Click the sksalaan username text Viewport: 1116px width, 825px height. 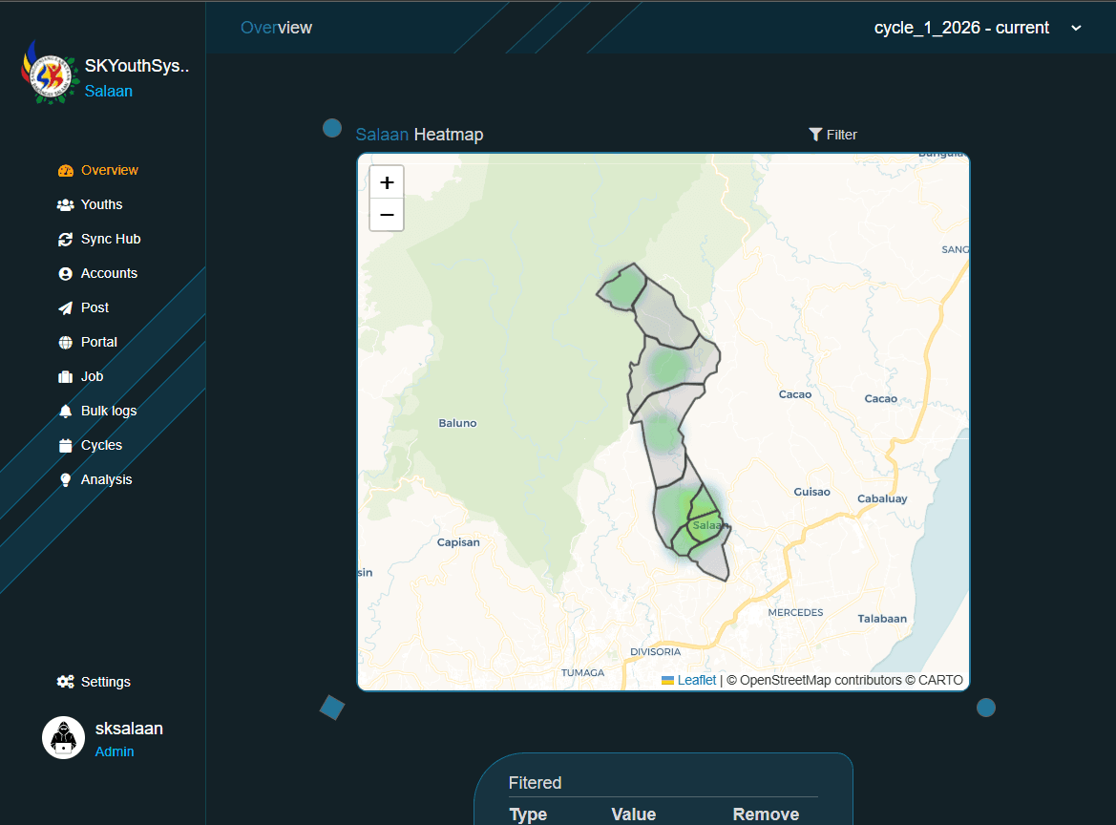point(129,729)
